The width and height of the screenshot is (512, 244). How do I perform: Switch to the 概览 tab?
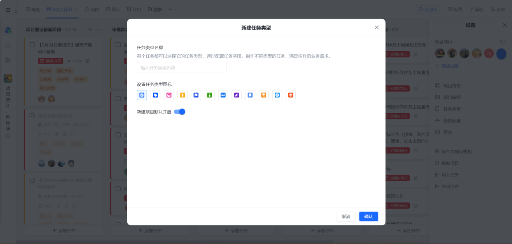point(33,9)
